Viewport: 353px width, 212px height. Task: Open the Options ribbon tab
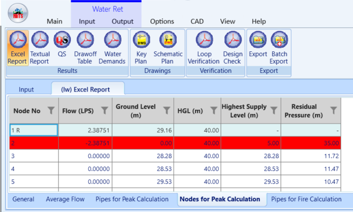[162, 21]
